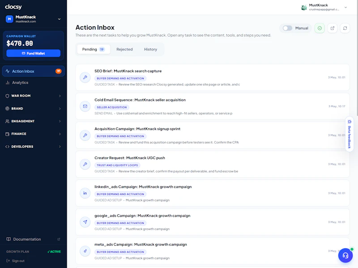Click the MustKnack profile avatar at top right
Image resolution: width=358 pixels, height=268 pixels.
[x=304, y=8]
